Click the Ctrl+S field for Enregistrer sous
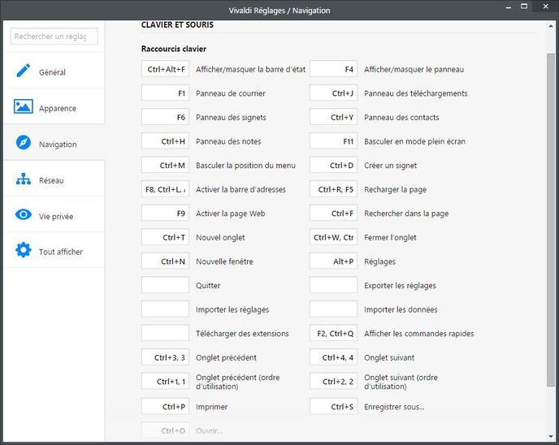Viewport: 559px width, 445px height. point(333,407)
